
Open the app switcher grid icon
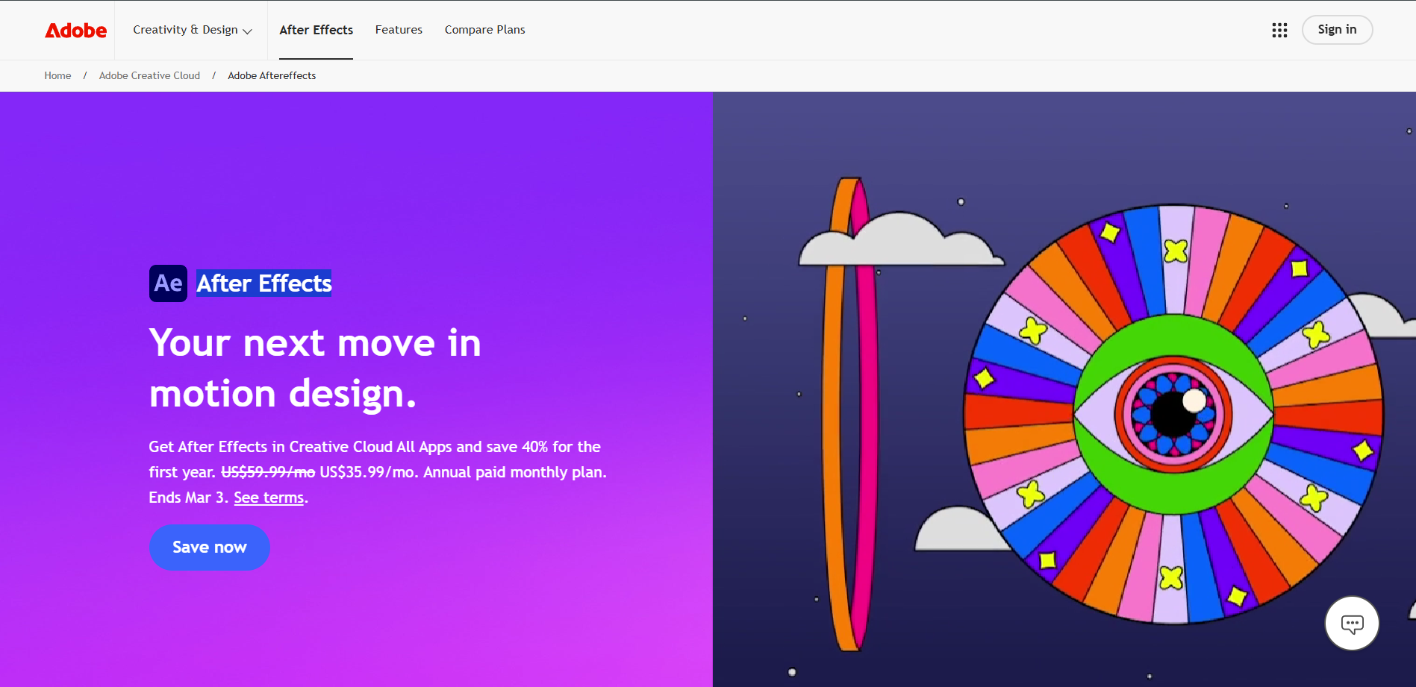pyautogui.click(x=1279, y=30)
